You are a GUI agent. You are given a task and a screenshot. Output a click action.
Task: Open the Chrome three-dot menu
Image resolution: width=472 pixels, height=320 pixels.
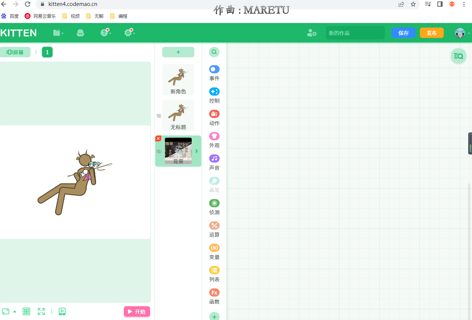[x=464, y=4]
